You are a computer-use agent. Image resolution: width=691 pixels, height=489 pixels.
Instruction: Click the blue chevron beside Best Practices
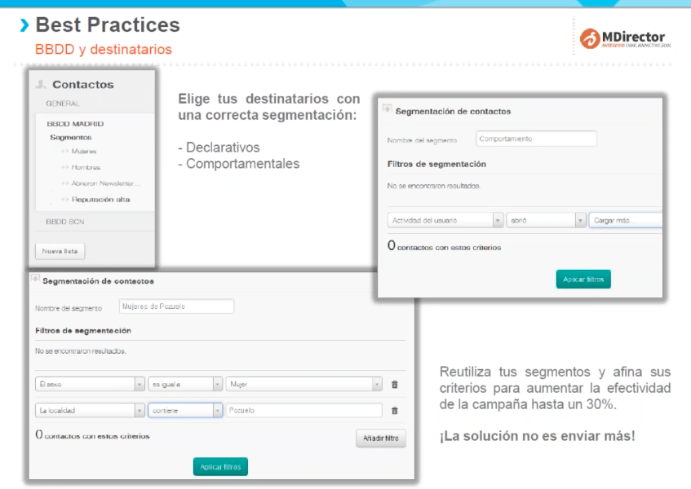(x=24, y=25)
